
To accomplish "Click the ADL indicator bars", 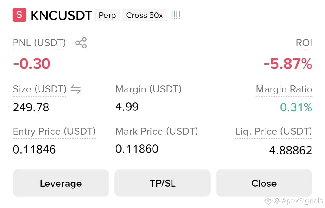I will [x=175, y=15].
